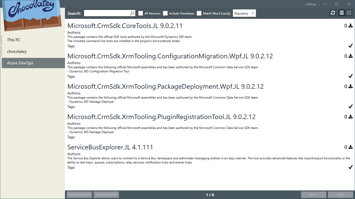Open settings link
The image size is (355, 199).
(x=311, y=4)
